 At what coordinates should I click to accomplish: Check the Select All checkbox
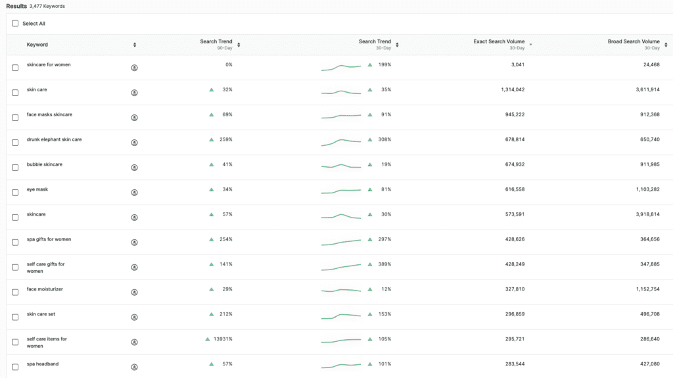pos(15,24)
